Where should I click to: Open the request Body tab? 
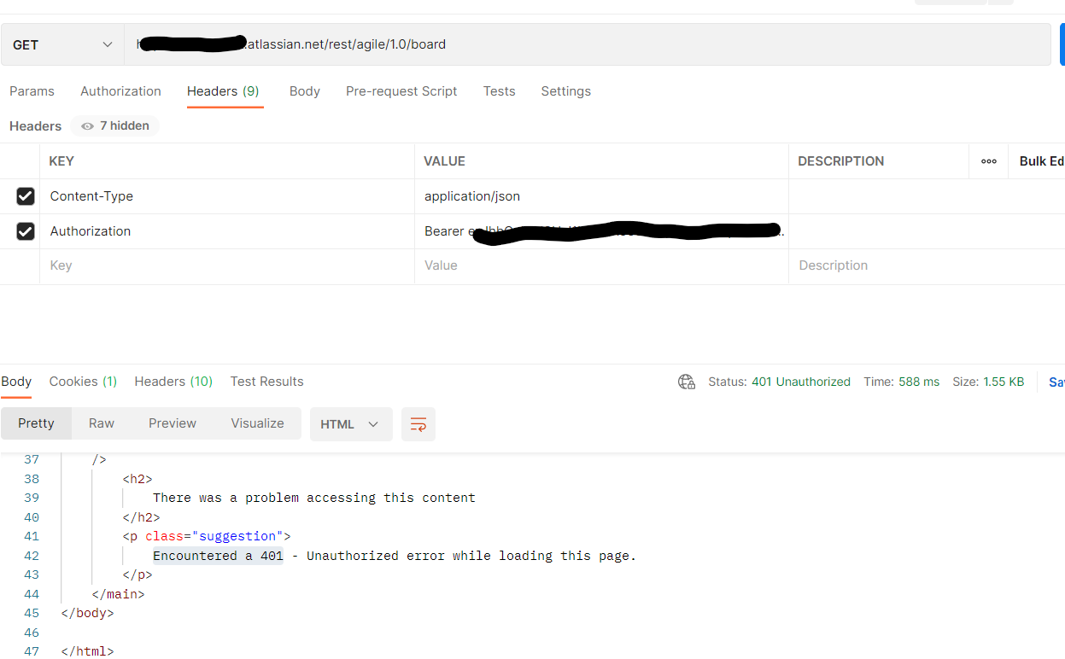click(305, 91)
